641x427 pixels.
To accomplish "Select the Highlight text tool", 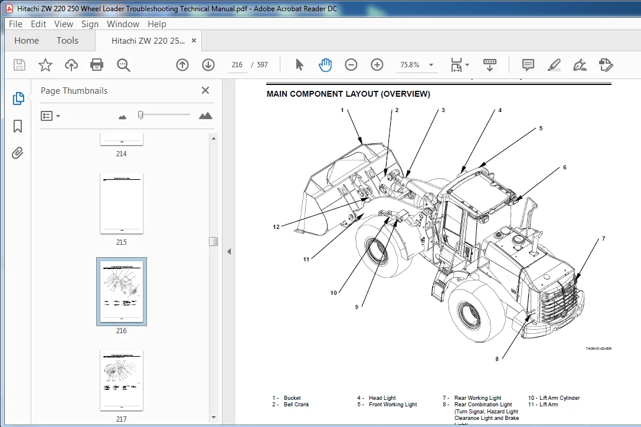I will pyautogui.click(x=554, y=65).
